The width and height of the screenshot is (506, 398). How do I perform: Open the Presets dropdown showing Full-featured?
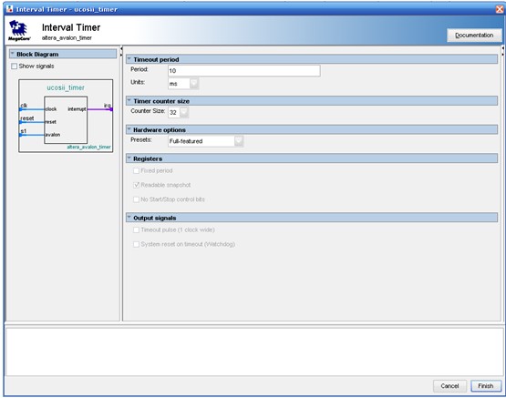(x=205, y=141)
